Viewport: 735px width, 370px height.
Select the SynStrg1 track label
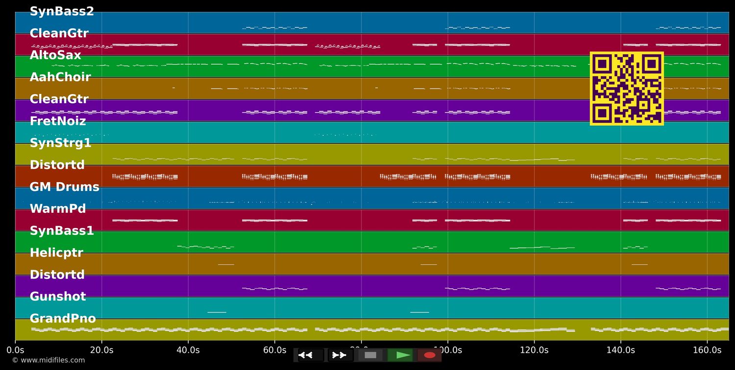60,143
